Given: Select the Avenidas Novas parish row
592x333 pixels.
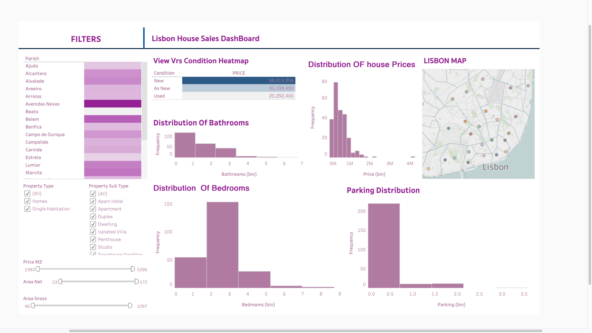Looking at the screenshot, I should (x=43, y=104).
